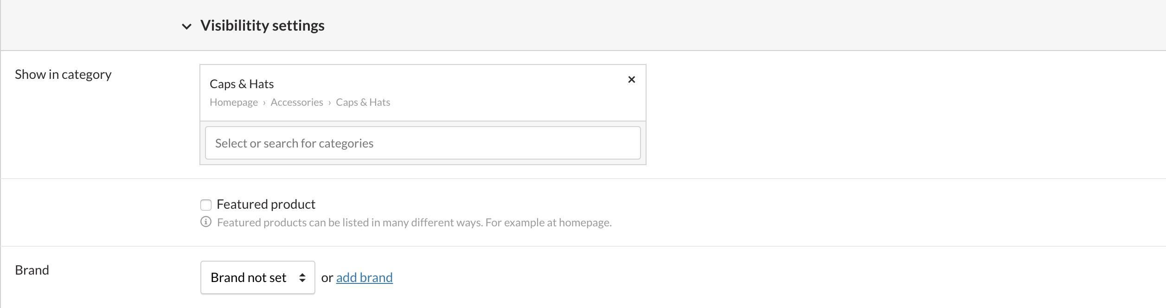Focus the Select or search for categories field
1166x308 pixels.
coord(423,143)
